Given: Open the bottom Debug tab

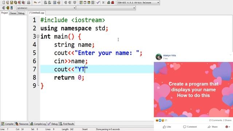Looking at the screenshot, I should pos(53,124).
